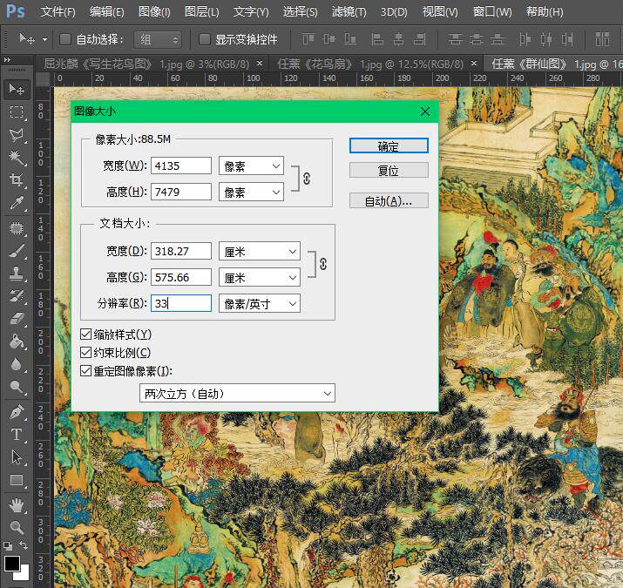Click the auto-align layers icon in options bar
This screenshot has height=588, width=623.
point(602,39)
